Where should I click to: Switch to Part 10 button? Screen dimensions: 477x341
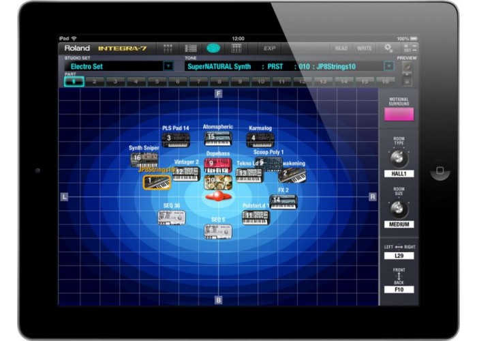pyautogui.click(x=261, y=81)
